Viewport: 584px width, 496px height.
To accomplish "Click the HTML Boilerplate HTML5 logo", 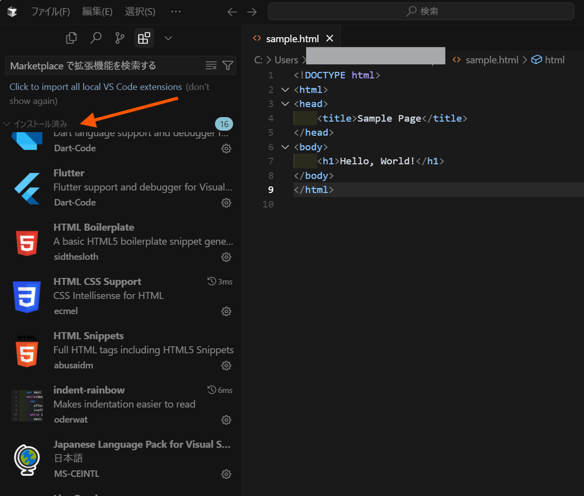I will pos(27,243).
